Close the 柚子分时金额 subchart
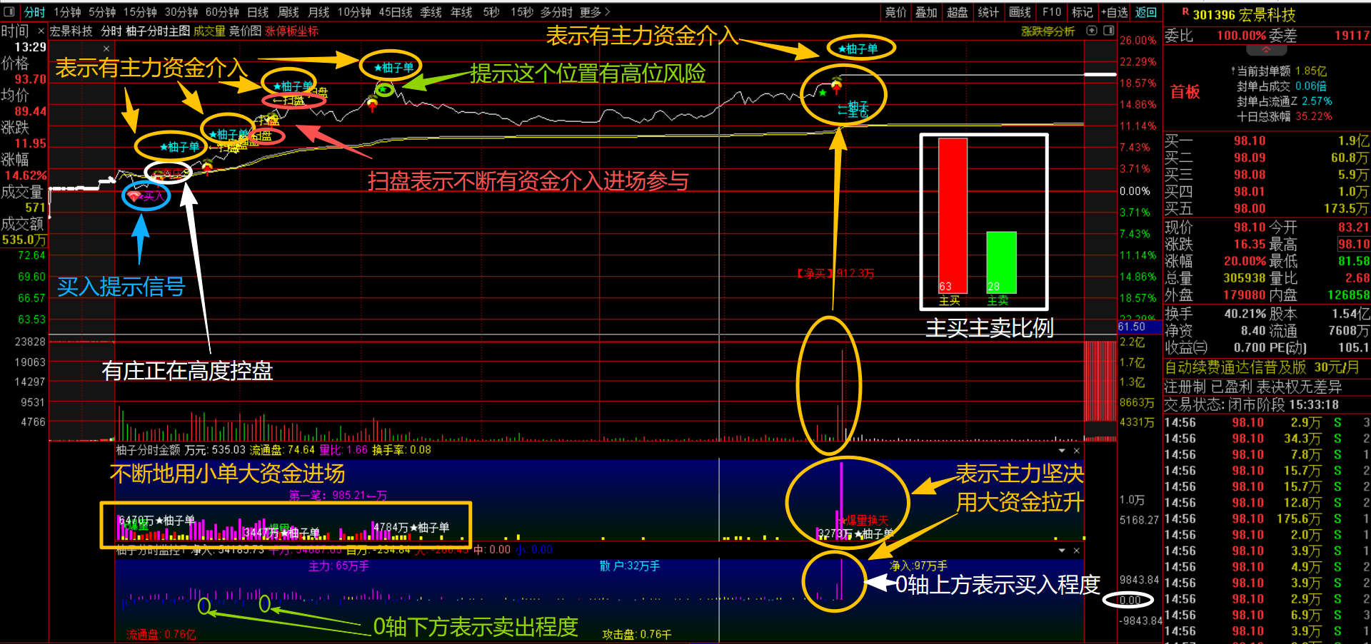Screen dimensions: 1371x644 [1077, 451]
